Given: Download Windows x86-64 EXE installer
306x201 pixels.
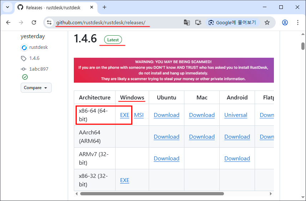Looking at the screenshot, I should pos(125,115).
